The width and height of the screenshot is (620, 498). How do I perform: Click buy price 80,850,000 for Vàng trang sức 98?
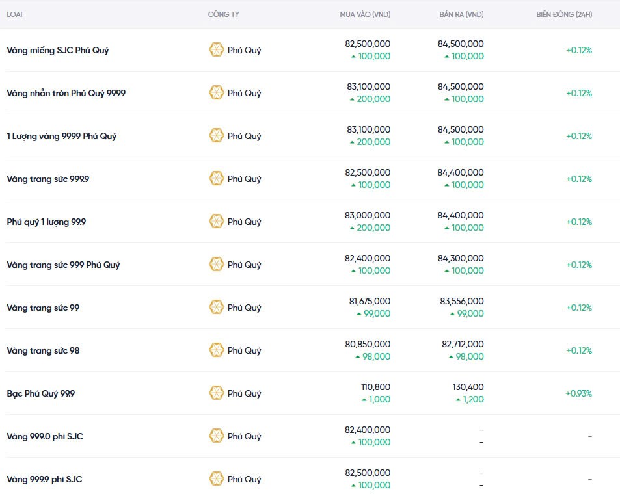click(x=368, y=344)
